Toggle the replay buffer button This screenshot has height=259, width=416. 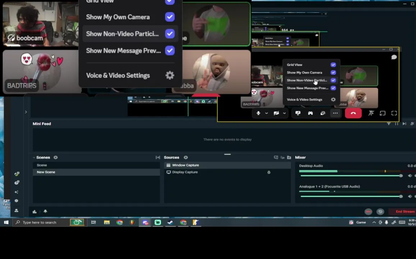tap(380, 212)
